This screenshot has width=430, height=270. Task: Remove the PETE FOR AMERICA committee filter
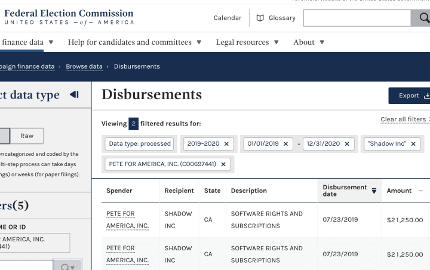[223, 164]
